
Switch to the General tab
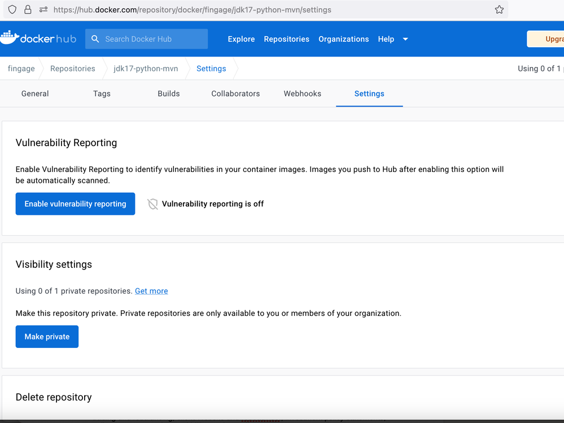[x=35, y=94]
